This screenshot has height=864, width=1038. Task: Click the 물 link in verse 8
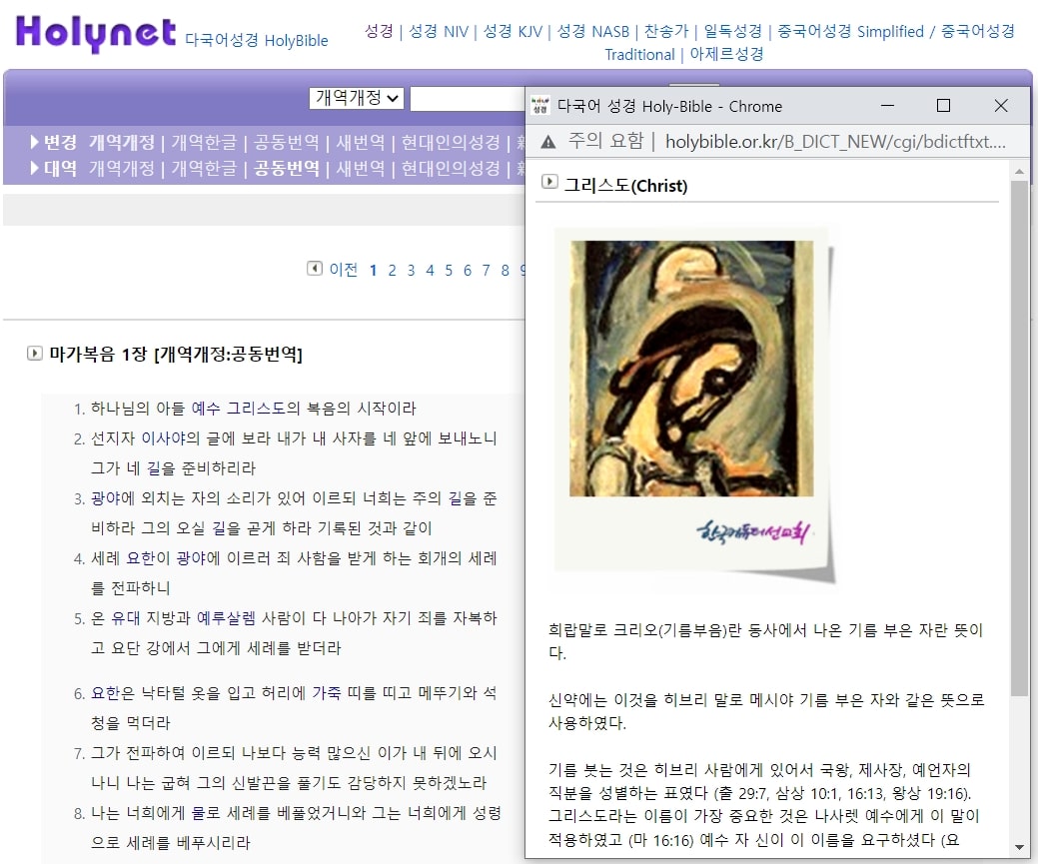pos(197,813)
